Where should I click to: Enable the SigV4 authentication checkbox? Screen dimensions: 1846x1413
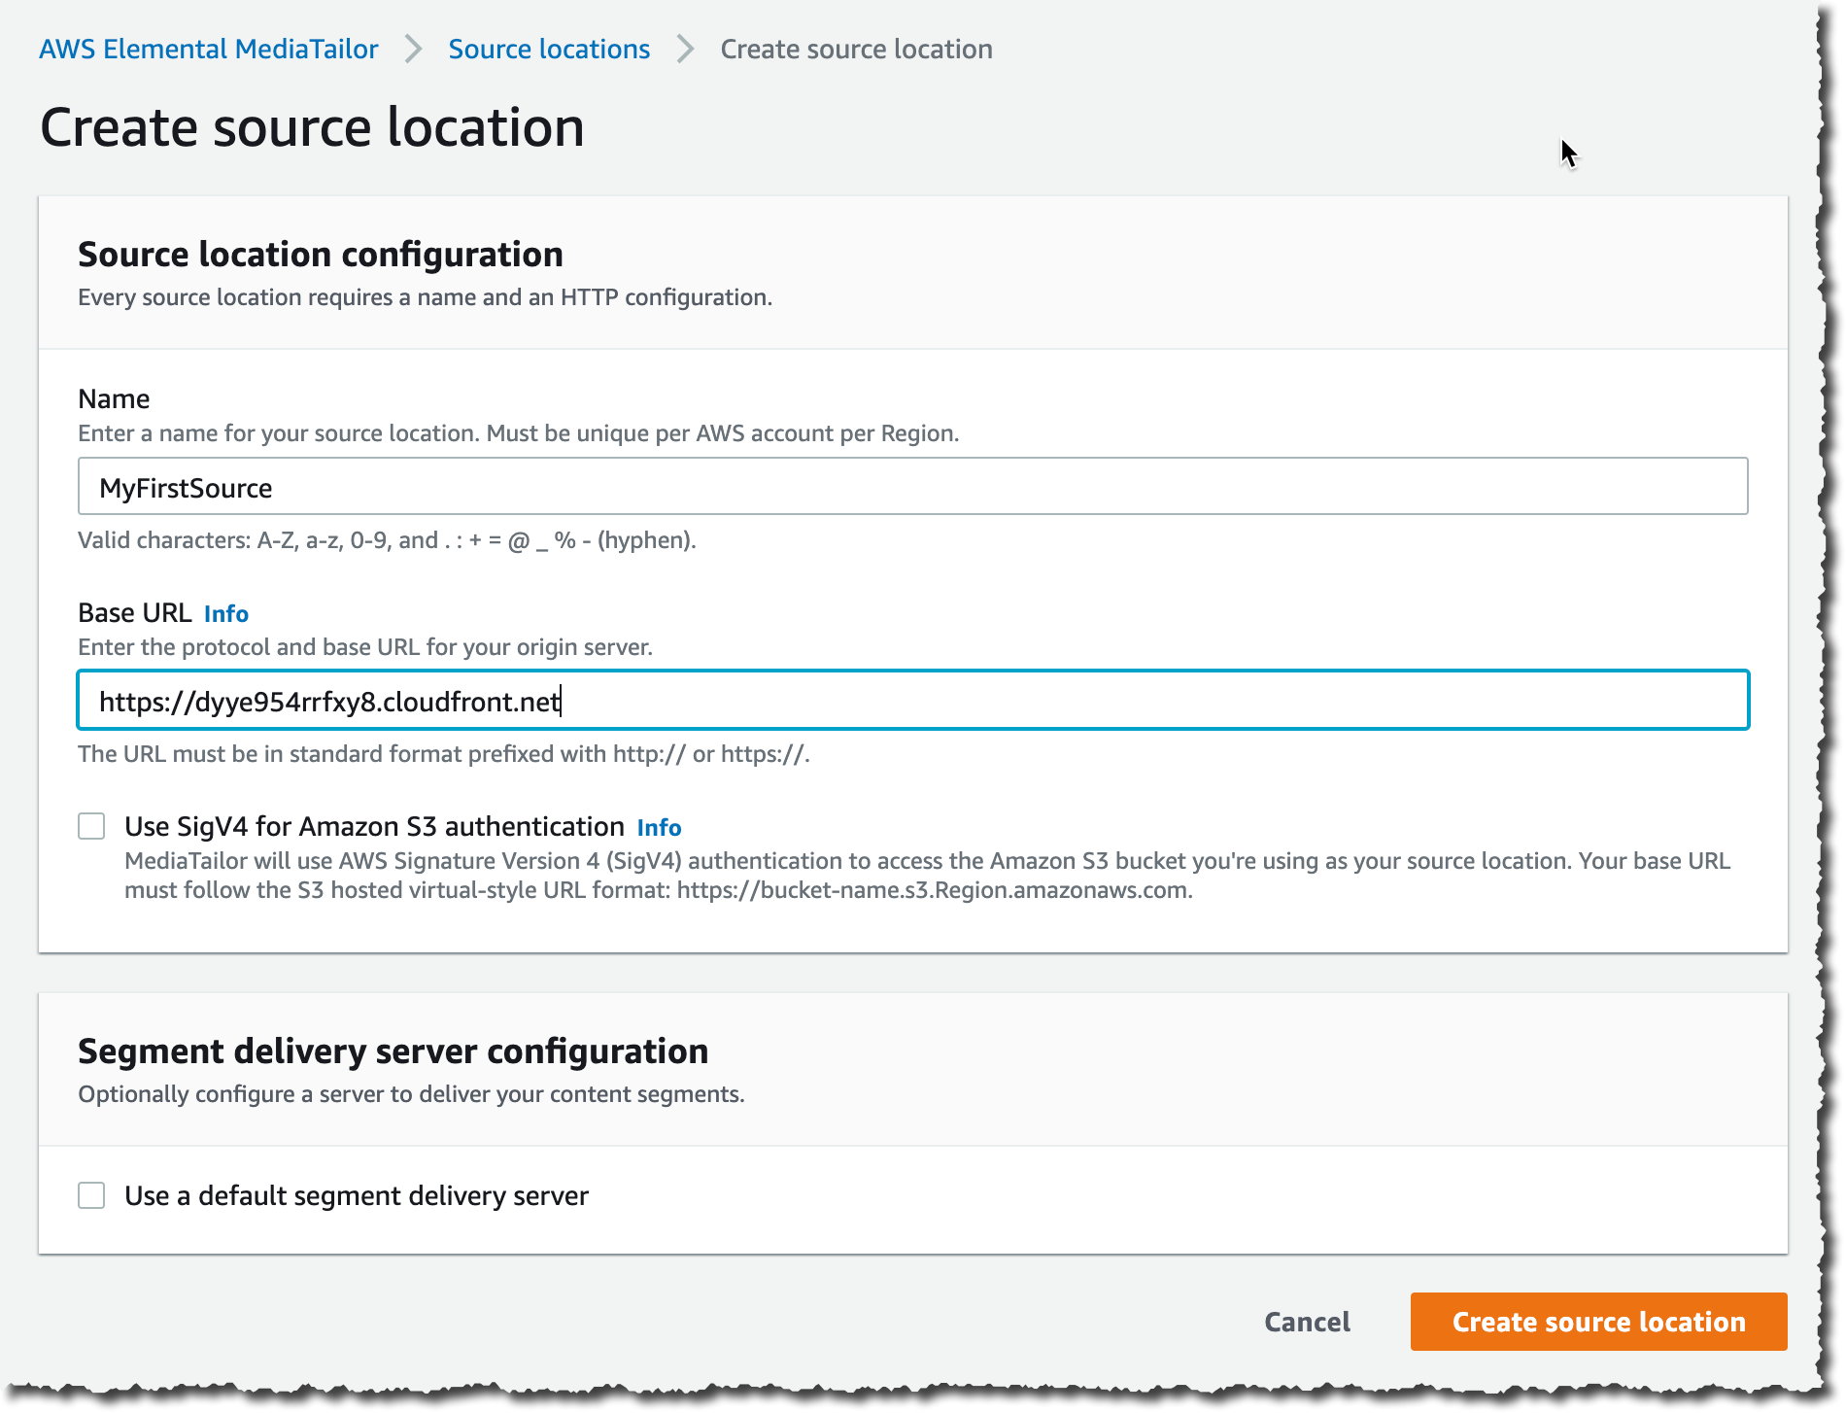tap(92, 827)
